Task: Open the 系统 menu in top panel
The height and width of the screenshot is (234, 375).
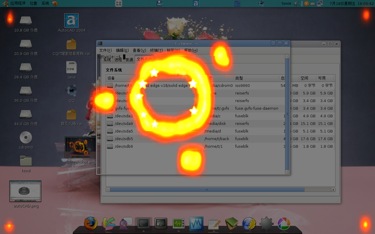Action: coord(45,4)
